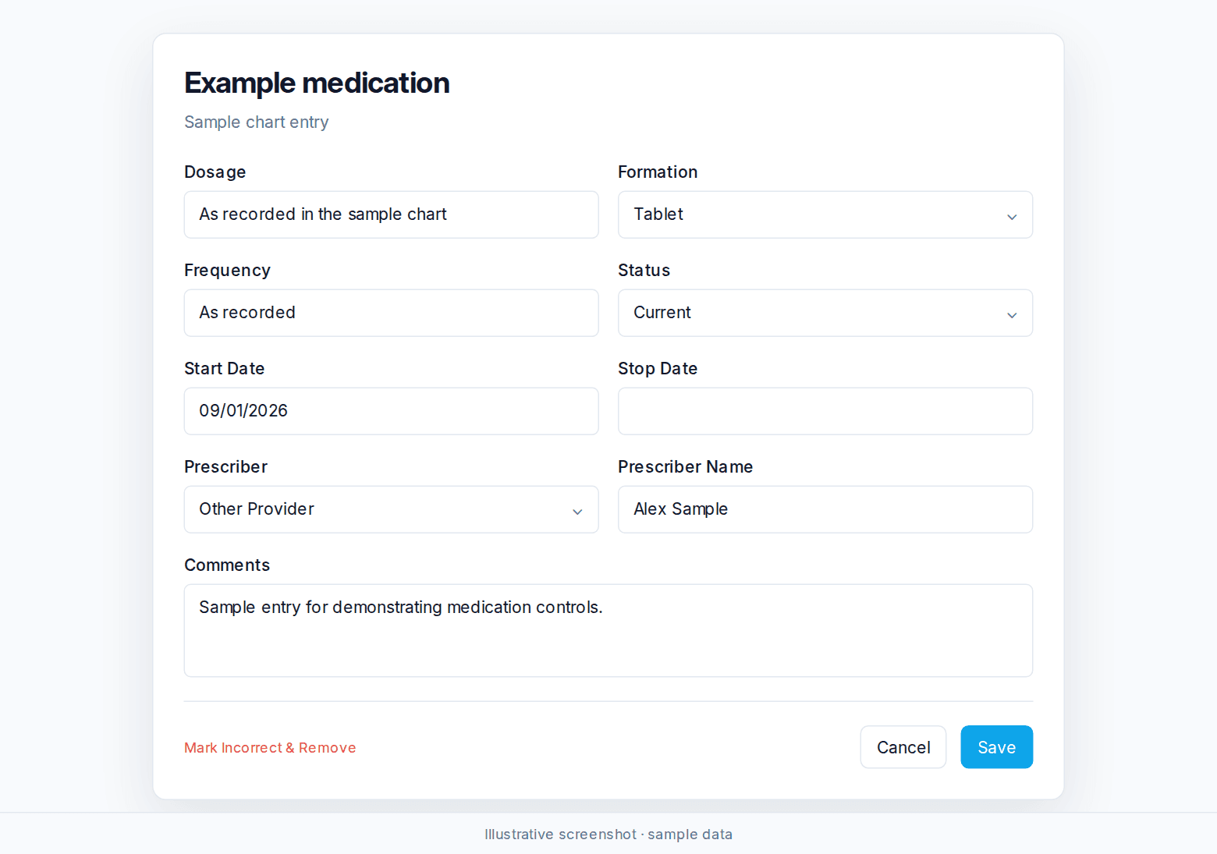1217x854 pixels.
Task: Edit the Prescriber Name field
Action: coord(825,509)
